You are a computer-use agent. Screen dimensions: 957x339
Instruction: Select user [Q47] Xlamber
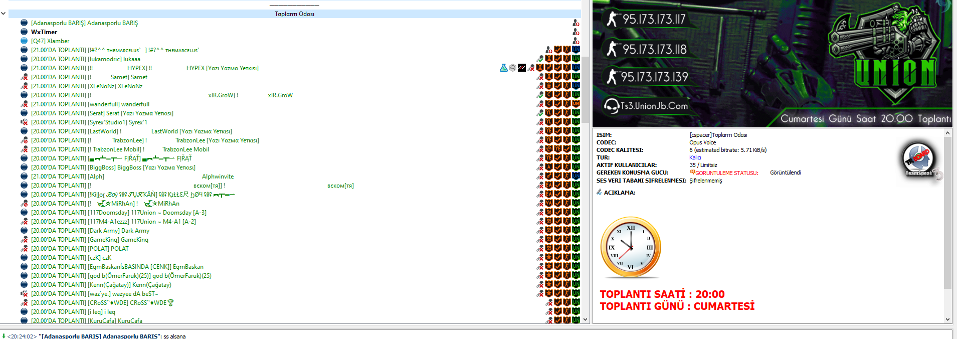coord(50,41)
